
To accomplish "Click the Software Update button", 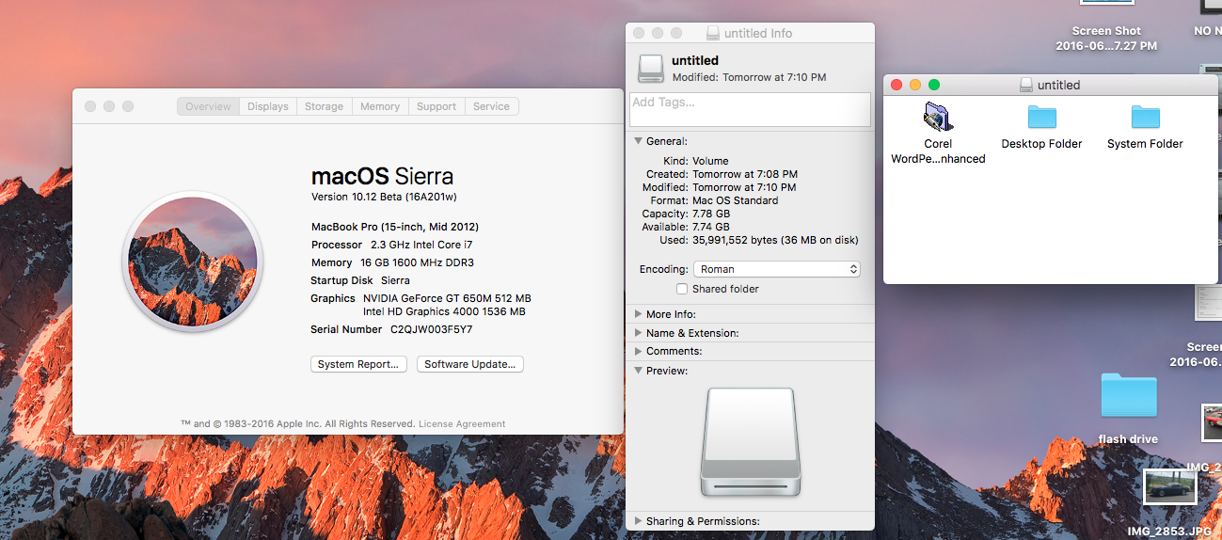I will click(470, 364).
